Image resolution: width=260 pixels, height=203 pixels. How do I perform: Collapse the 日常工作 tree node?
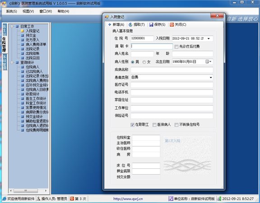[12, 26]
